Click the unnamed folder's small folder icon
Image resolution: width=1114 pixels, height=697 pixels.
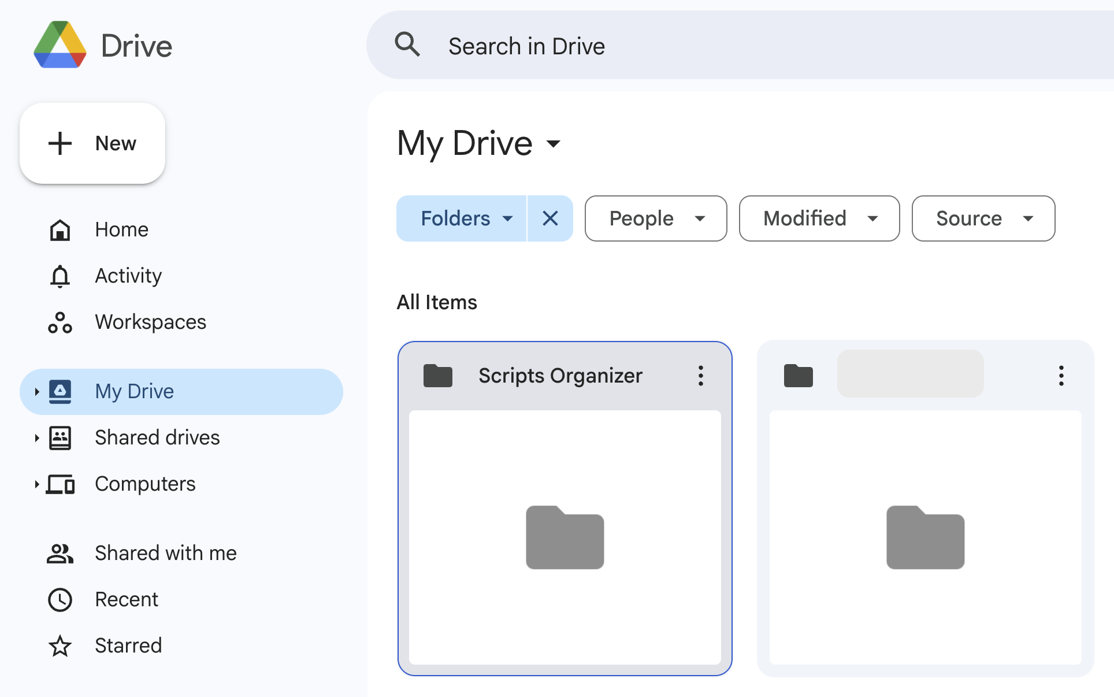click(799, 376)
